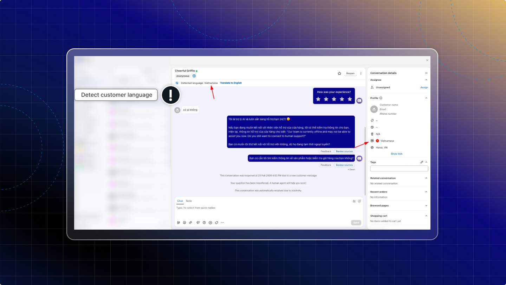Open more composer tools ellipsis
This screenshot has height=285, width=506.
222,223
